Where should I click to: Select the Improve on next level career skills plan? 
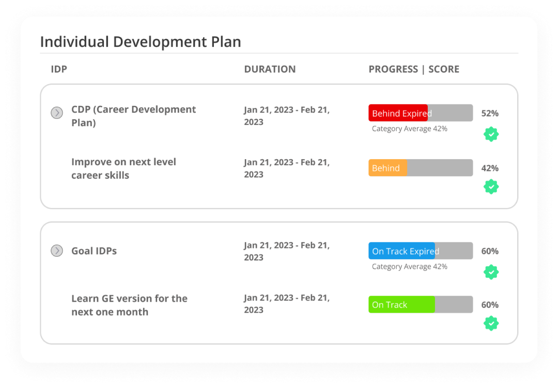(x=124, y=168)
